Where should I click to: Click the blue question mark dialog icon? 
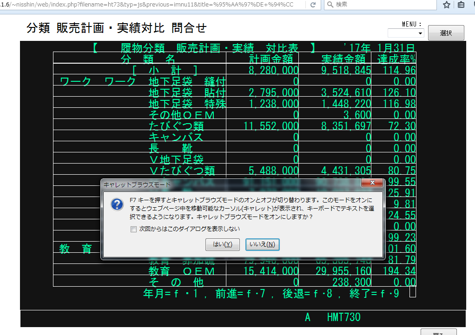point(117,205)
